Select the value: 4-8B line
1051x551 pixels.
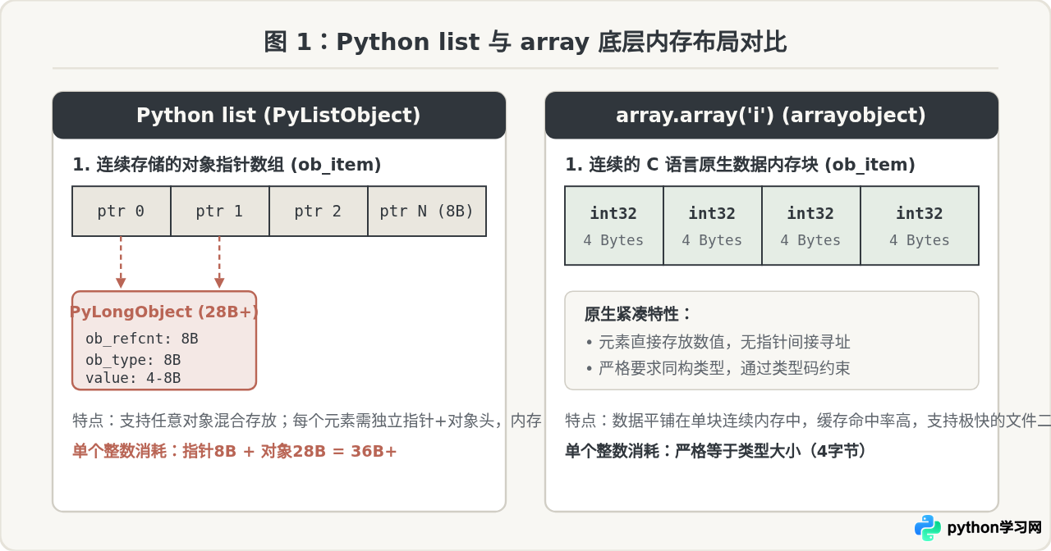tap(133, 378)
